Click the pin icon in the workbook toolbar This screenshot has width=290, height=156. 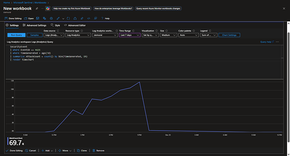click(x=82, y=18)
